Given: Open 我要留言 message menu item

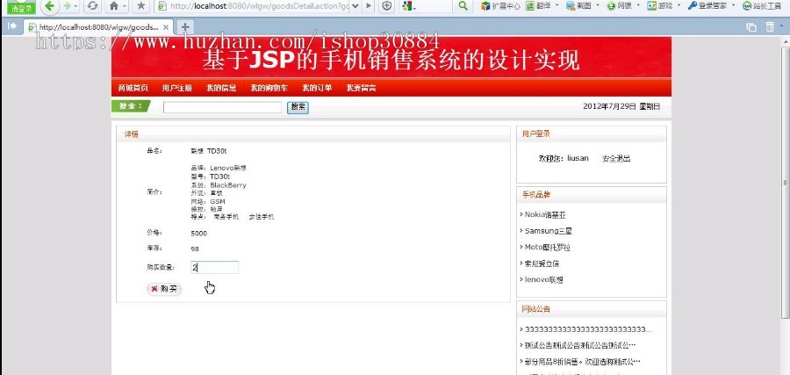Looking at the screenshot, I should click(x=361, y=88).
